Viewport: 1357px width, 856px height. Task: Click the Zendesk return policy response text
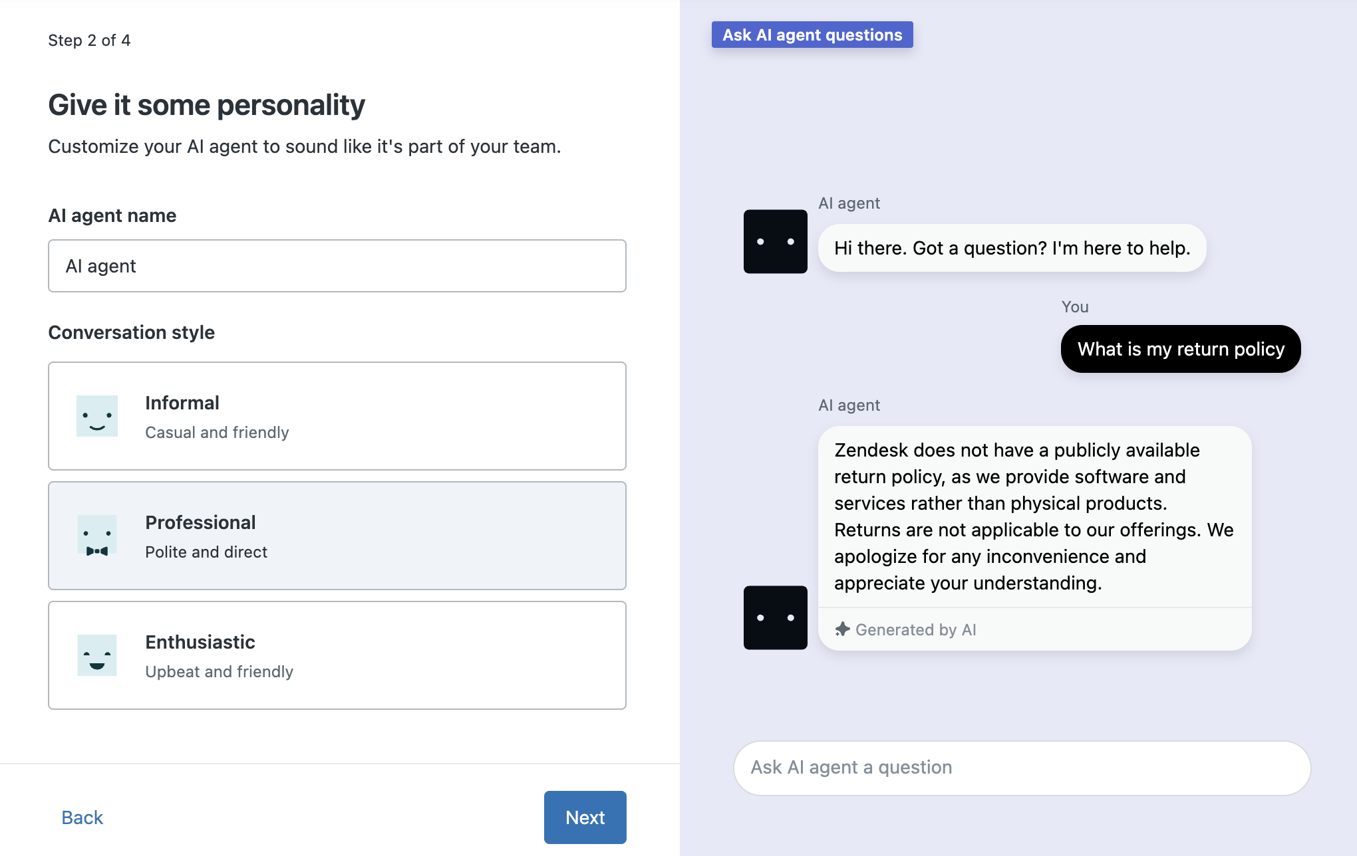[1034, 516]
